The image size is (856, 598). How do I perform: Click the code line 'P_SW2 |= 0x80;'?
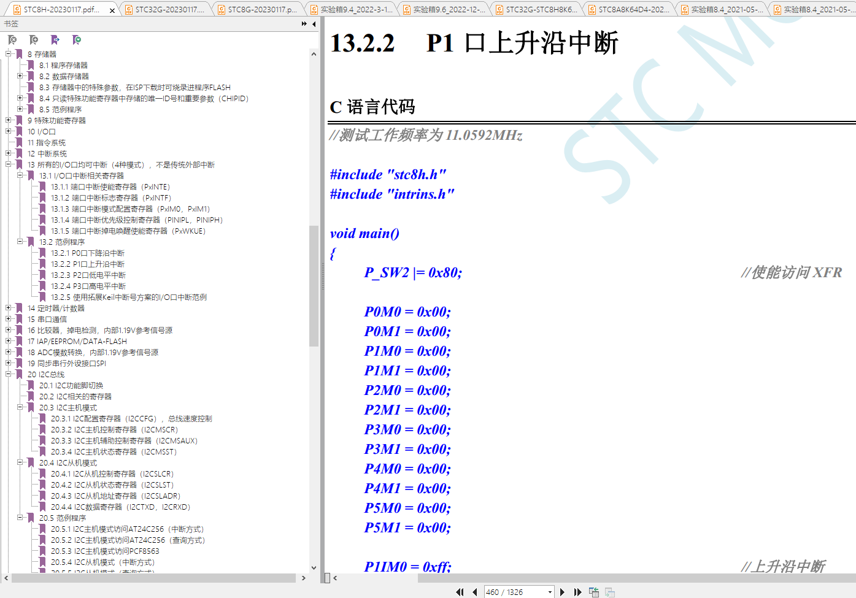(x=413, y=272)
